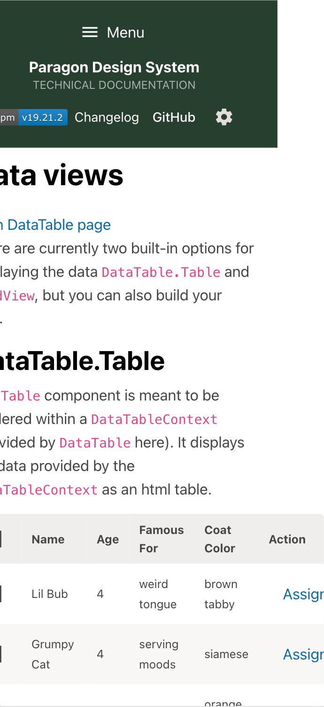Screen dimensions: 324x707
Task: Open the hamburger Menu
Action: [89, 32]
